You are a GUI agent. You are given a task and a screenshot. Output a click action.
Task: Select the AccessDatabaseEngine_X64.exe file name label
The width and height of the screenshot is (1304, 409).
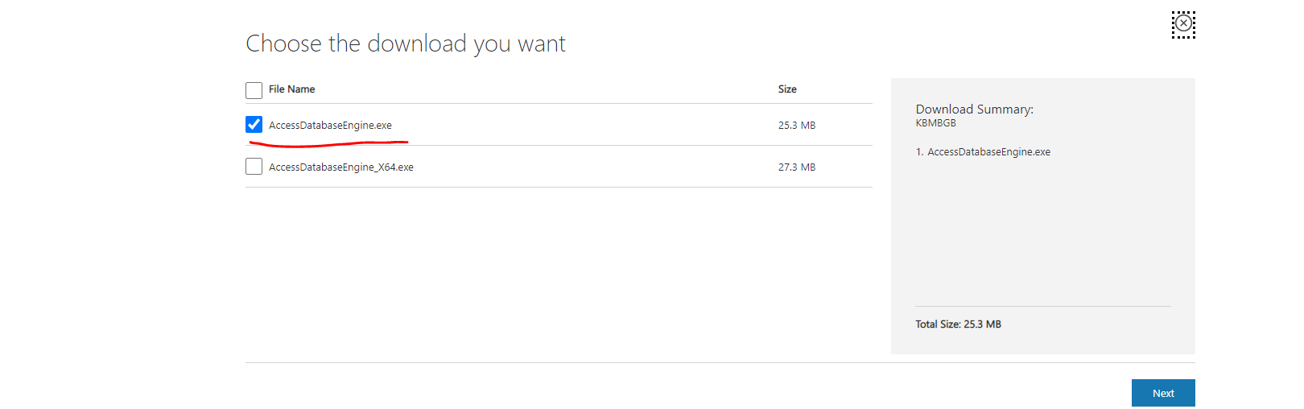point(341,167)
